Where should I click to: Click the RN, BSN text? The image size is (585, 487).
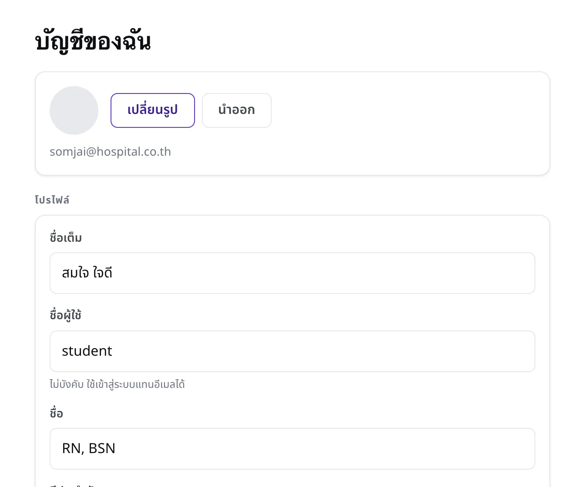pos(89,448)
